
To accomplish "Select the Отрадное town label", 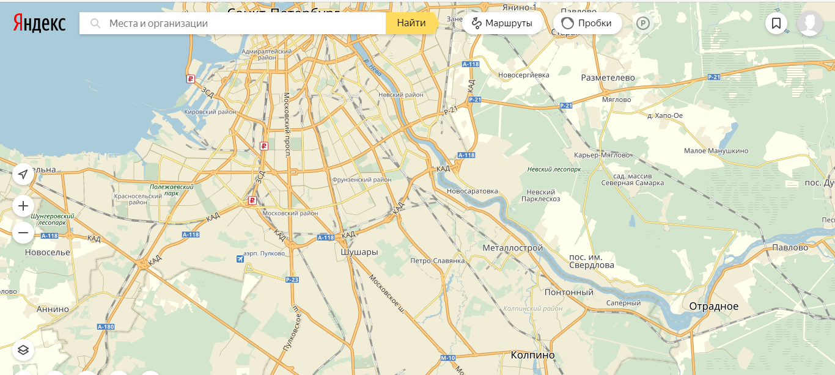I will tap(713, 306).
